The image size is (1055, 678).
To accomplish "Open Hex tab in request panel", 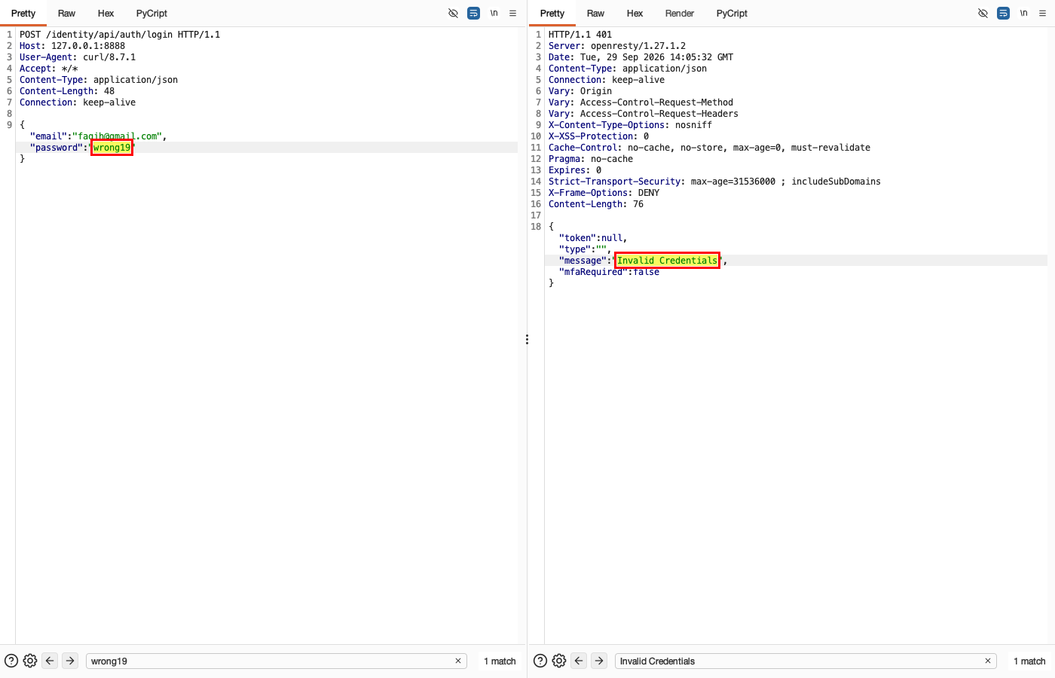I will coord(105,14).
